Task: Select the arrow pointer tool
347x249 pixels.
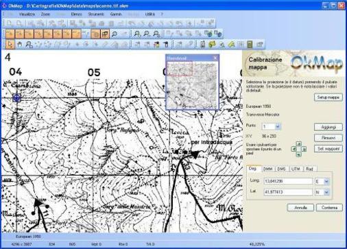Action: 10,45
